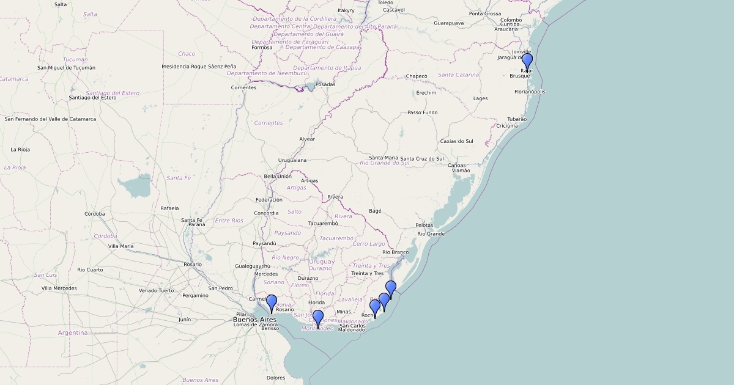Click the Rafaela label
The height and width of the screenshot is (385, 734).
coord(169,208)
